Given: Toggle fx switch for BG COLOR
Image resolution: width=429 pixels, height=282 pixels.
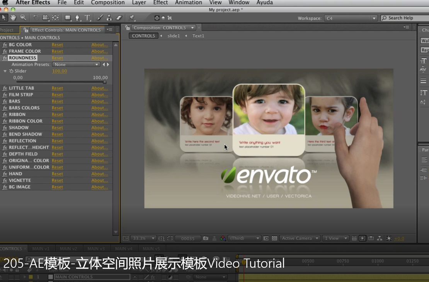Looking at the screenshot, I should (x=5, y=45).
